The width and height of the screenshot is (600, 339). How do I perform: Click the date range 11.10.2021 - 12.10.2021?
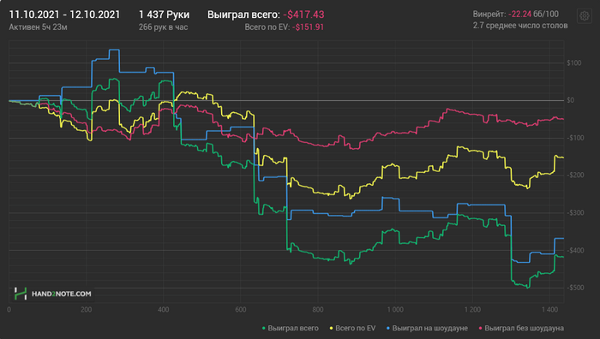pos(64,15)
